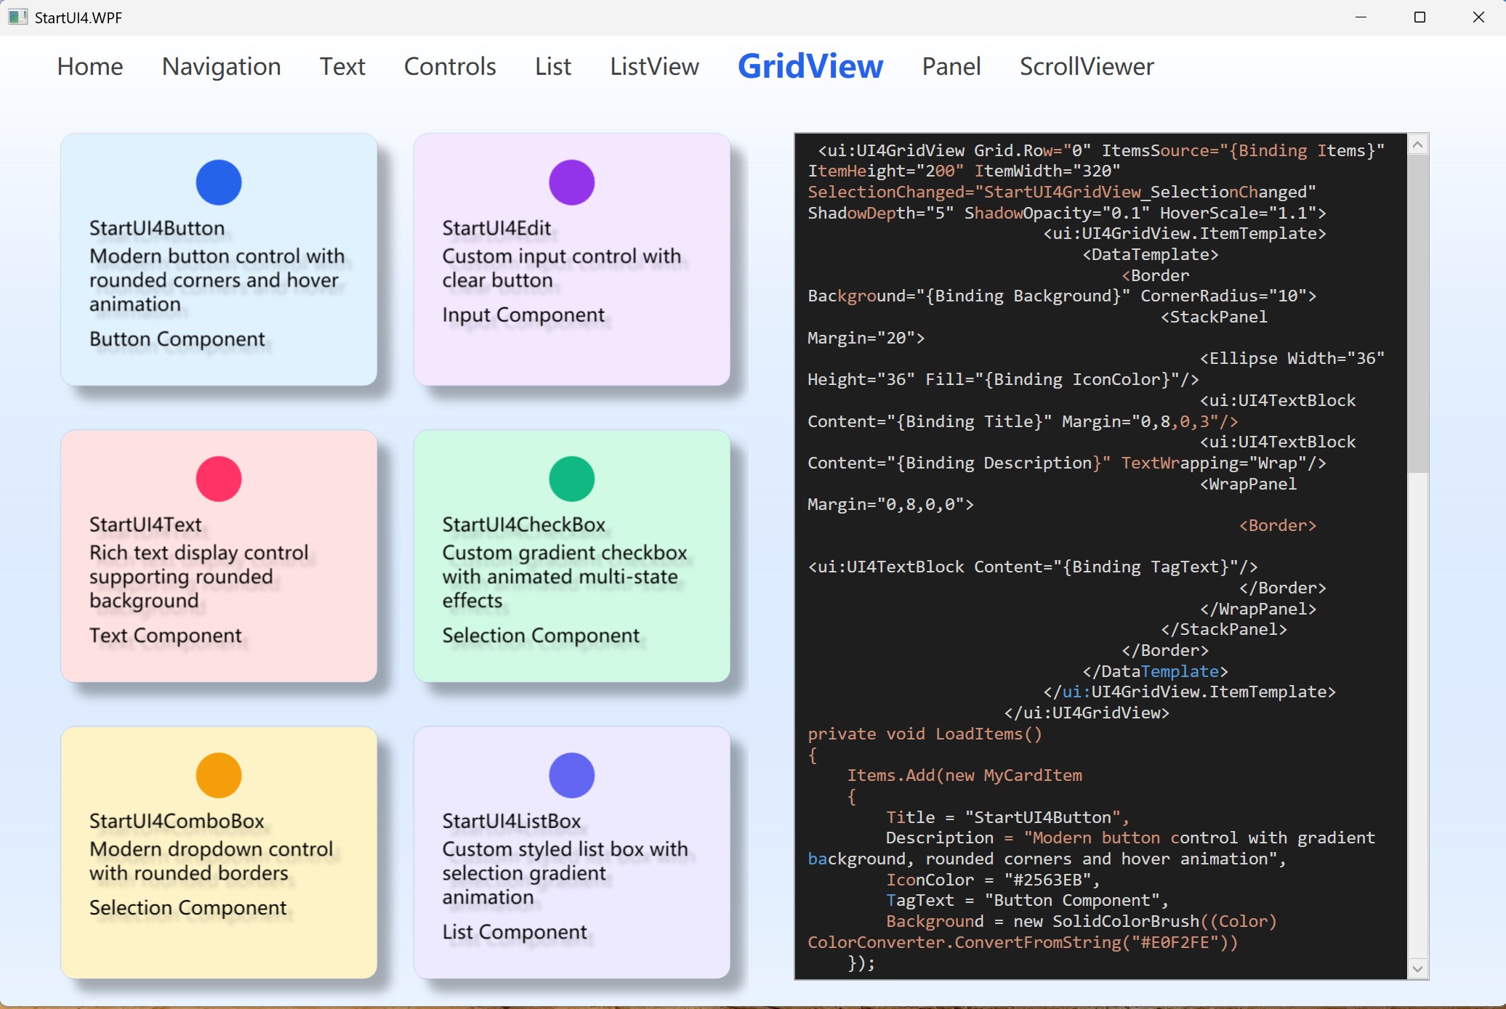Click the '</ui:UI4GridView>' closing tag line
This screenshot has width=1506, height=1009.
pyautogui.click(x=1087, y=713)
